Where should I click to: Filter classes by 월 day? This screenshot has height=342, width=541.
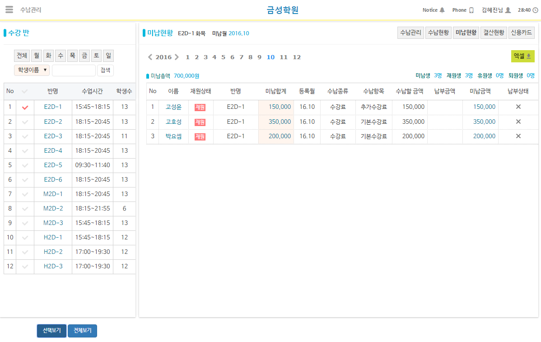click(37, 56)
